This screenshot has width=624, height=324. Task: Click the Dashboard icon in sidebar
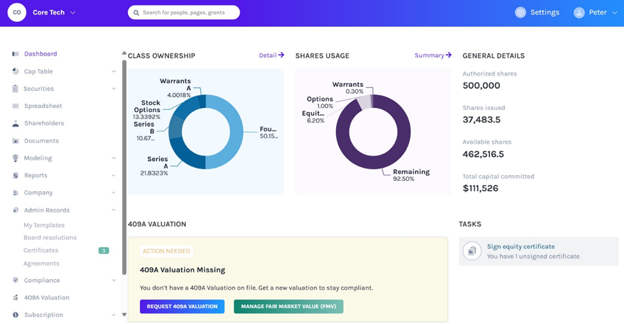15,54
